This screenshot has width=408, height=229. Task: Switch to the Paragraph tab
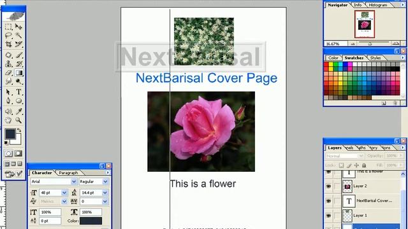[68, 172]
